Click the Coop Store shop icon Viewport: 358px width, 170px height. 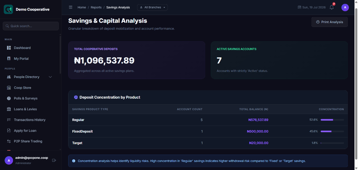[x=9, y=88]
